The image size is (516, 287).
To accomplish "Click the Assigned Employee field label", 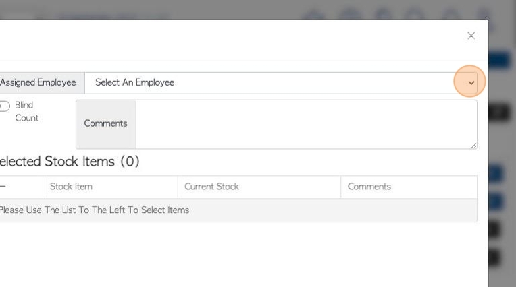I will tap(38, 83).
